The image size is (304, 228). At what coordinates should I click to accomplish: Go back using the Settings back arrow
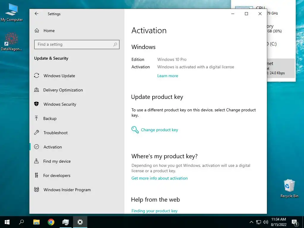(37, 14)
